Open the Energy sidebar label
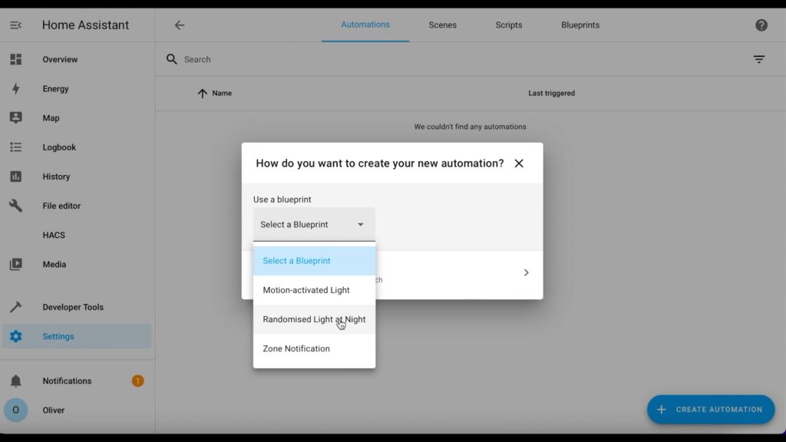 (55, 89)
